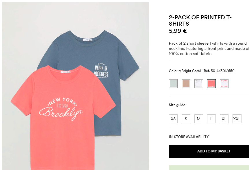This screenshot has height=170, width=249.
Task: Select the Bright Coral colour swatch
Action: tap(211, 84)
